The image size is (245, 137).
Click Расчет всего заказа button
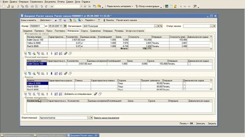point(127,20)
